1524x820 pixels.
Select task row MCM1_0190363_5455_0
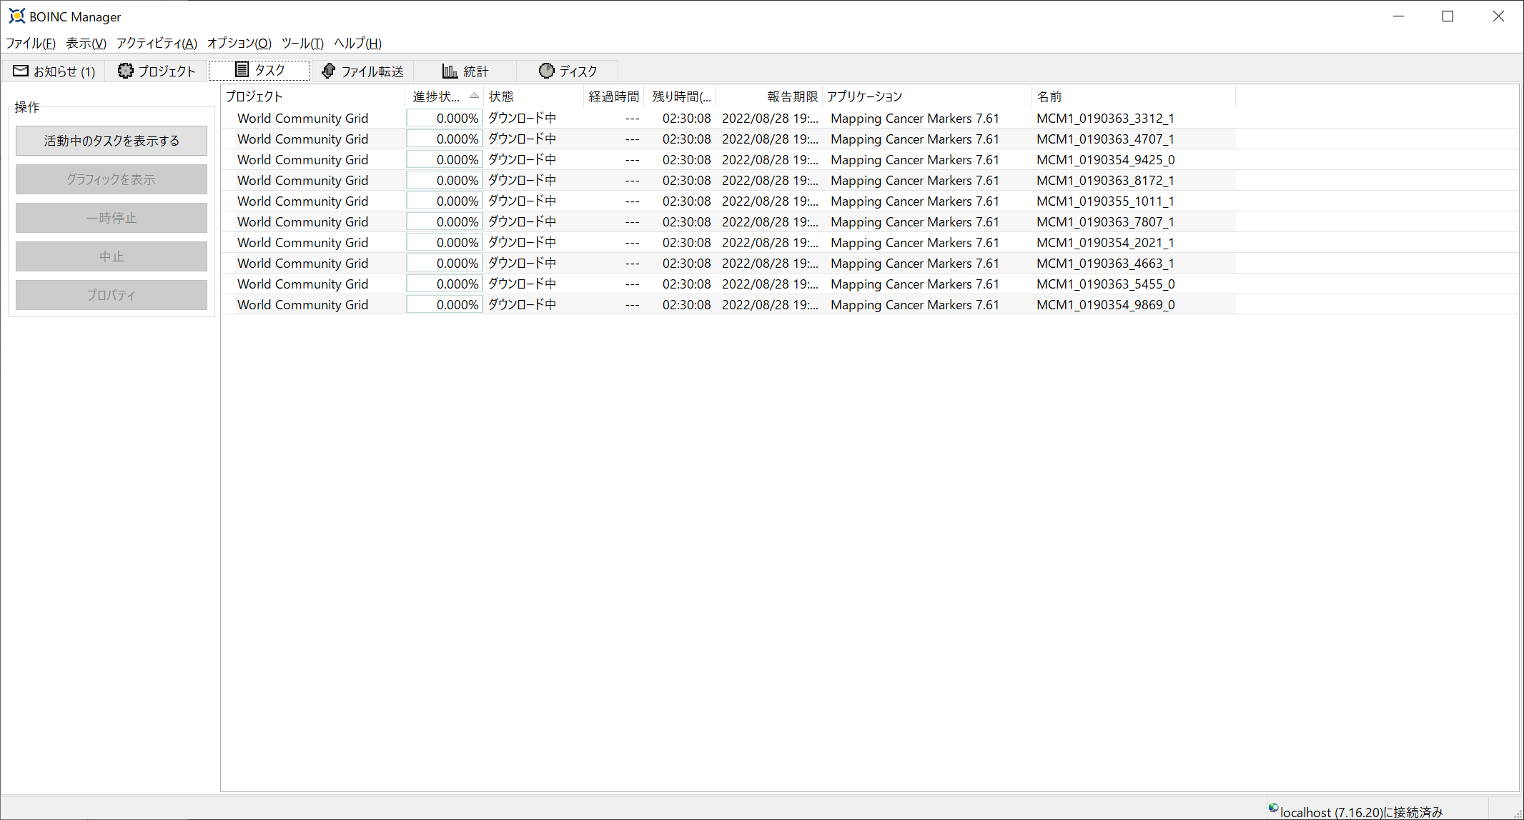[x=1105, y=284]
